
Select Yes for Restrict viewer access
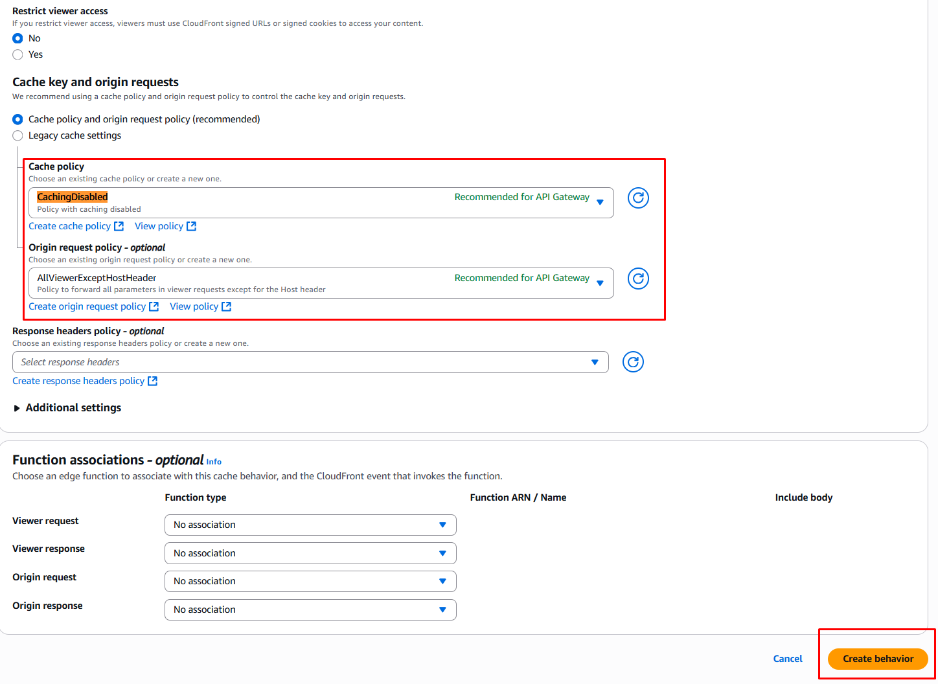(x=18, y=54)
